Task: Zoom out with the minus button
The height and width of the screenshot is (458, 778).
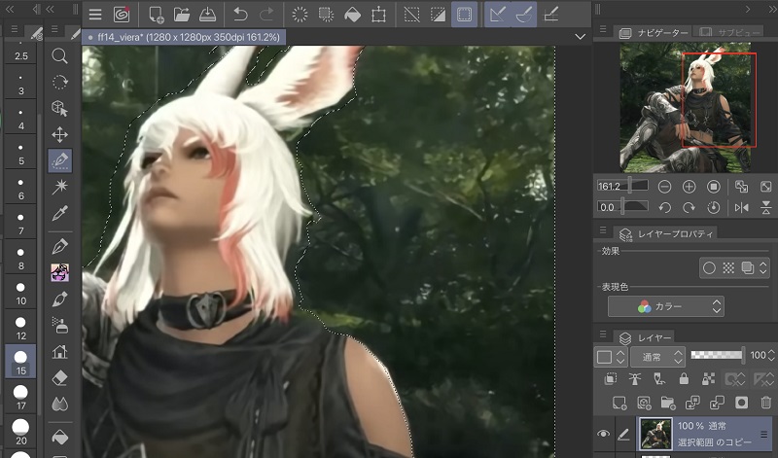Action: tap(664, 187)
